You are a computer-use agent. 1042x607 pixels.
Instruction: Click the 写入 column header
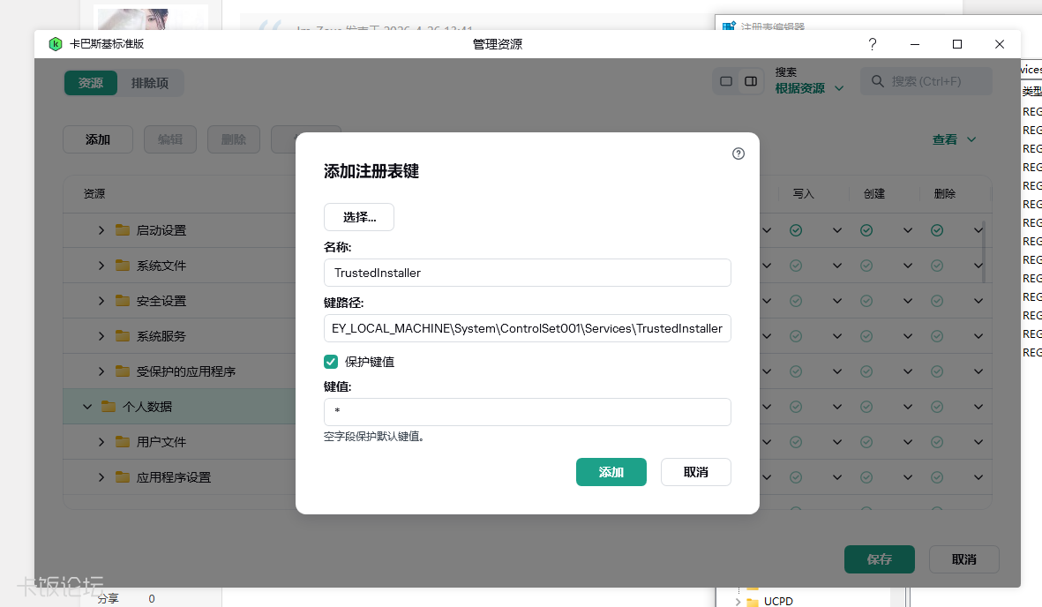(804, 193)
